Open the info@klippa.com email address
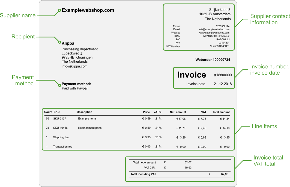 point(74,66)
